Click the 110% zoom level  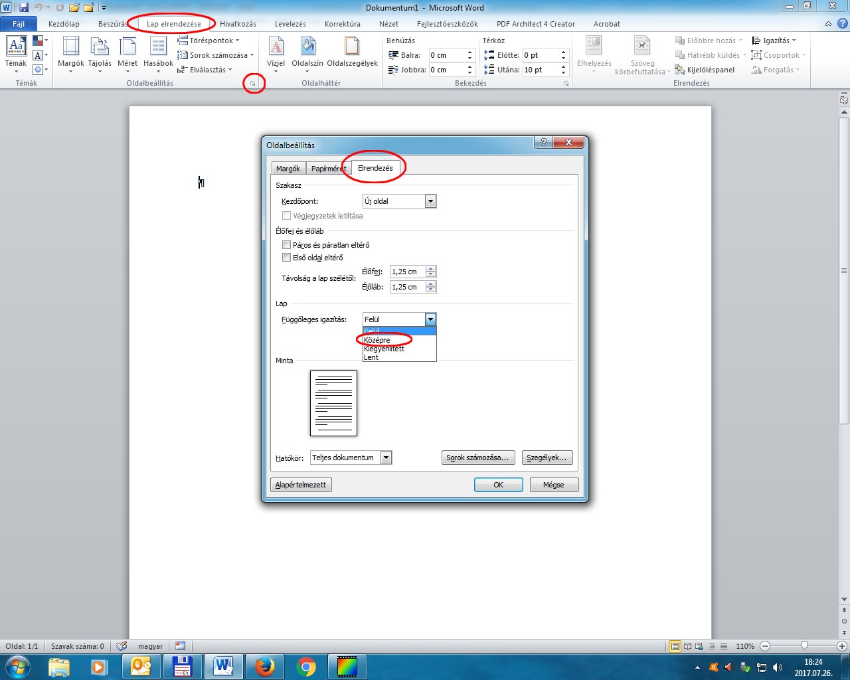(745, 646)
